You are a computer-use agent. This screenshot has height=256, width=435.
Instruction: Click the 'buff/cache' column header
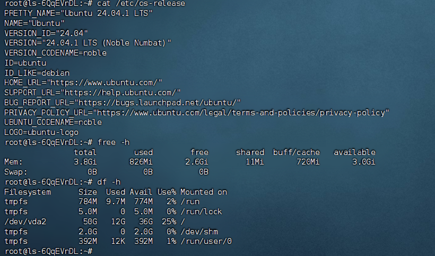pos(297,152)
